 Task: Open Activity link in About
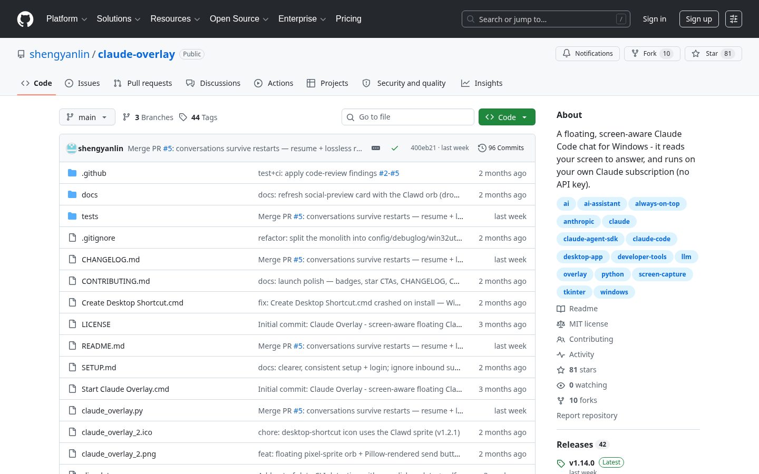(576, 354)
